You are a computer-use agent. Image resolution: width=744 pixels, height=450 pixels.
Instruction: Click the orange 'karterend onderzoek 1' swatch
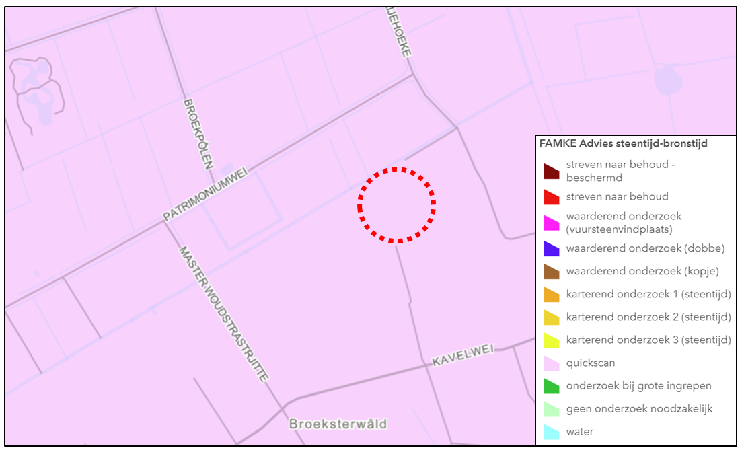(552, 295)
